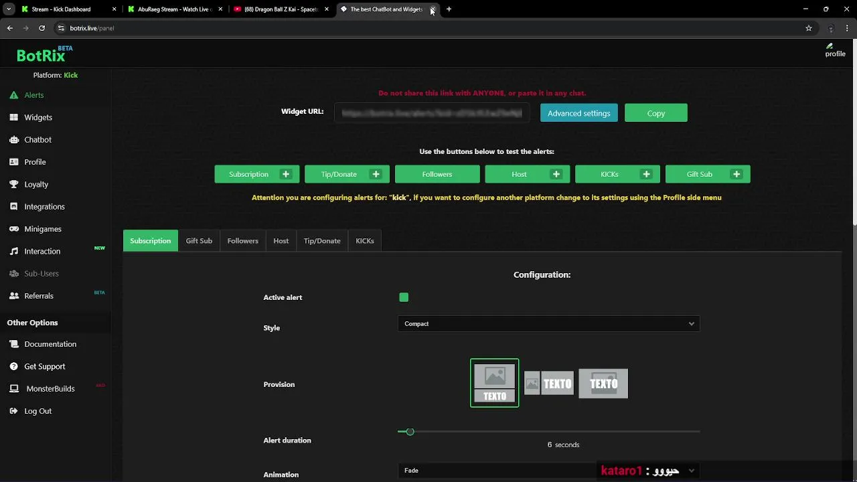857x482 pixels.
Task: Test the Followers alert button
Action: (x=437, y=174)
